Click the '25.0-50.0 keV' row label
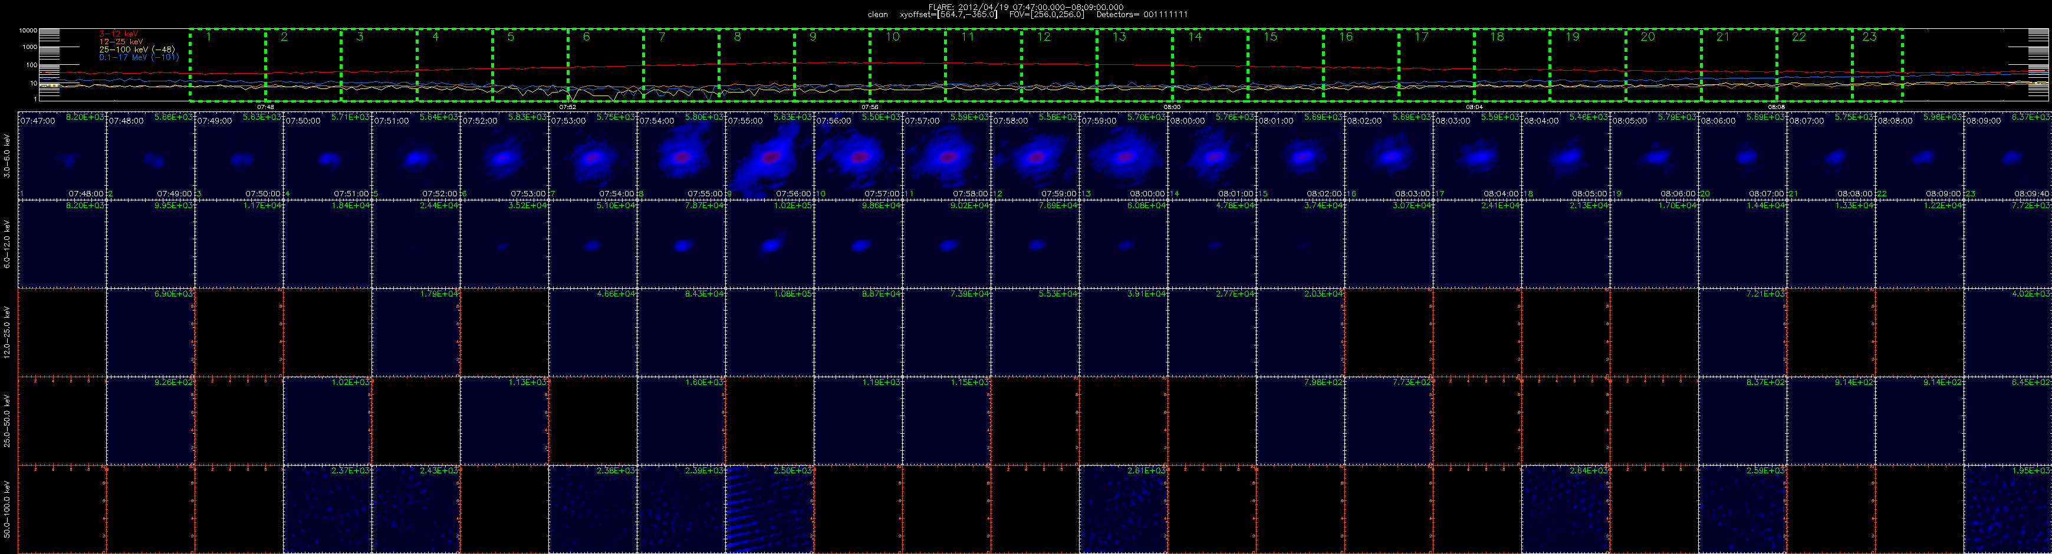This screenshot has height=554, width=2052. (x=8, y=420)
